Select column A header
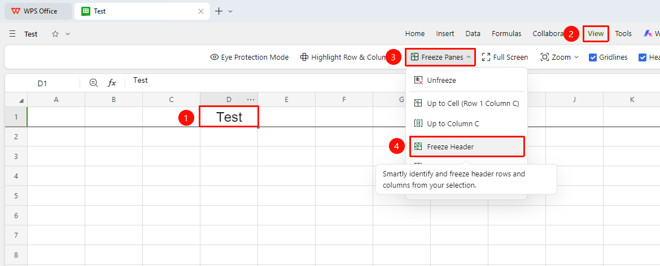Screen dimensions: 660x266 click(56, 100)
